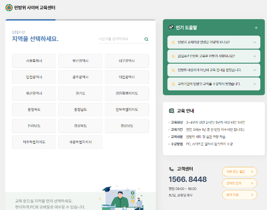
Task: Click the arrow on 온라인 문의 button
Action: pos(252,183)
